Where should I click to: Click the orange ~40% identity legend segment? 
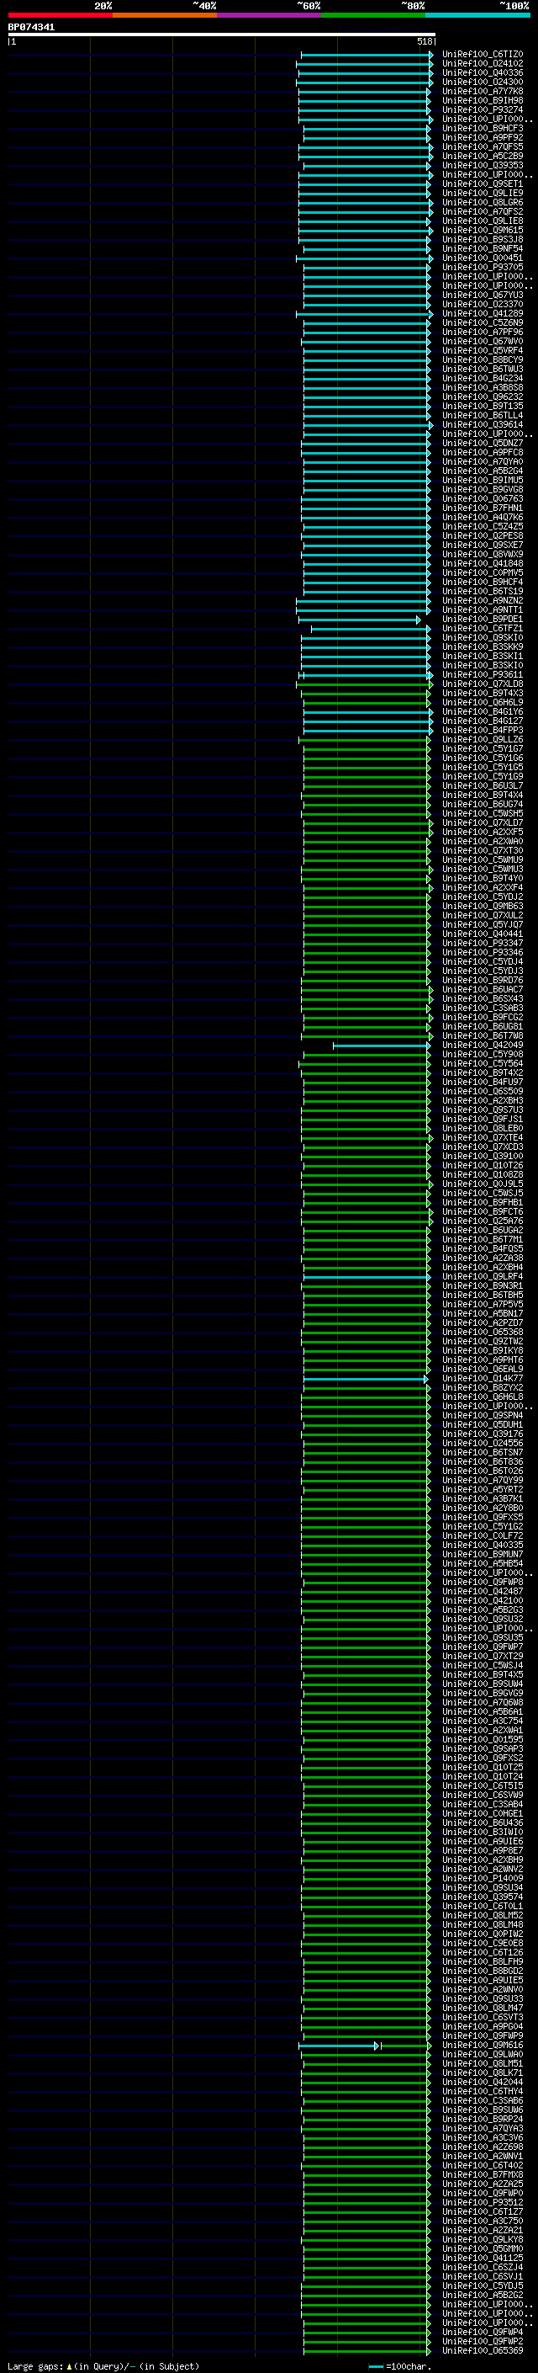[165, 15]
